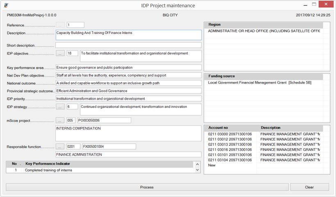The width and height of the screenshot is (336, 197).
Task: Select account 0211 03000 20971300106
Action: click(230, 134)
